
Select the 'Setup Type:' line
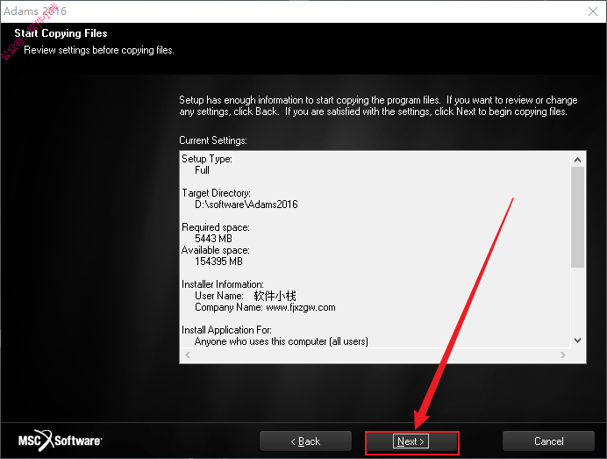[x=207, y=159]
